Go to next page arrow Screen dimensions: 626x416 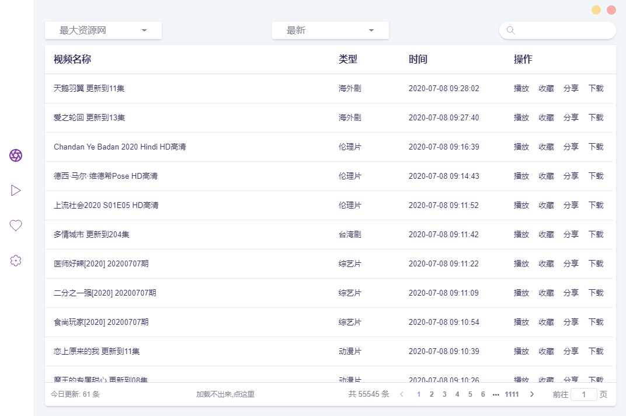tap(531, 394)
